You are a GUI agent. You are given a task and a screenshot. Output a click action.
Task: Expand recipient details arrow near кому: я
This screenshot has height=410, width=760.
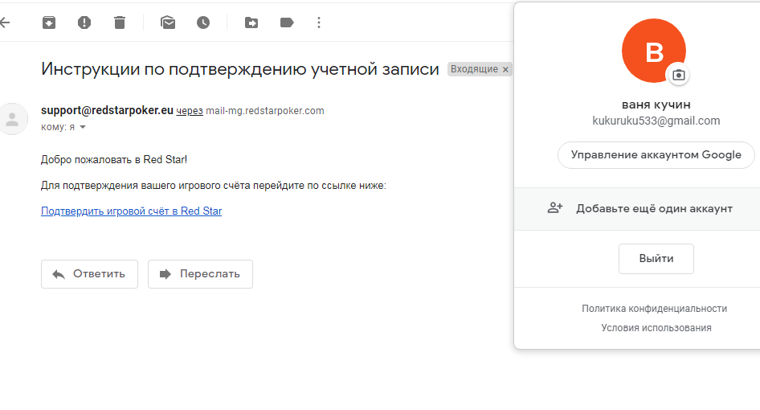coord(83,127)
